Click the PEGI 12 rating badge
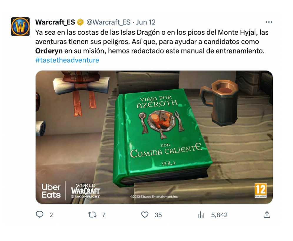Screen dimensions: 293x241 tap(260, 190)
